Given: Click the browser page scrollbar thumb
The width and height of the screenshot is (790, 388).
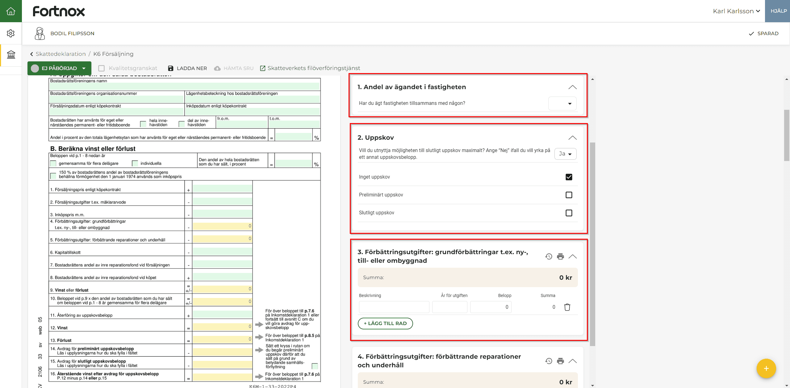Looking at the screenshot, I should [x=787, y=135].
